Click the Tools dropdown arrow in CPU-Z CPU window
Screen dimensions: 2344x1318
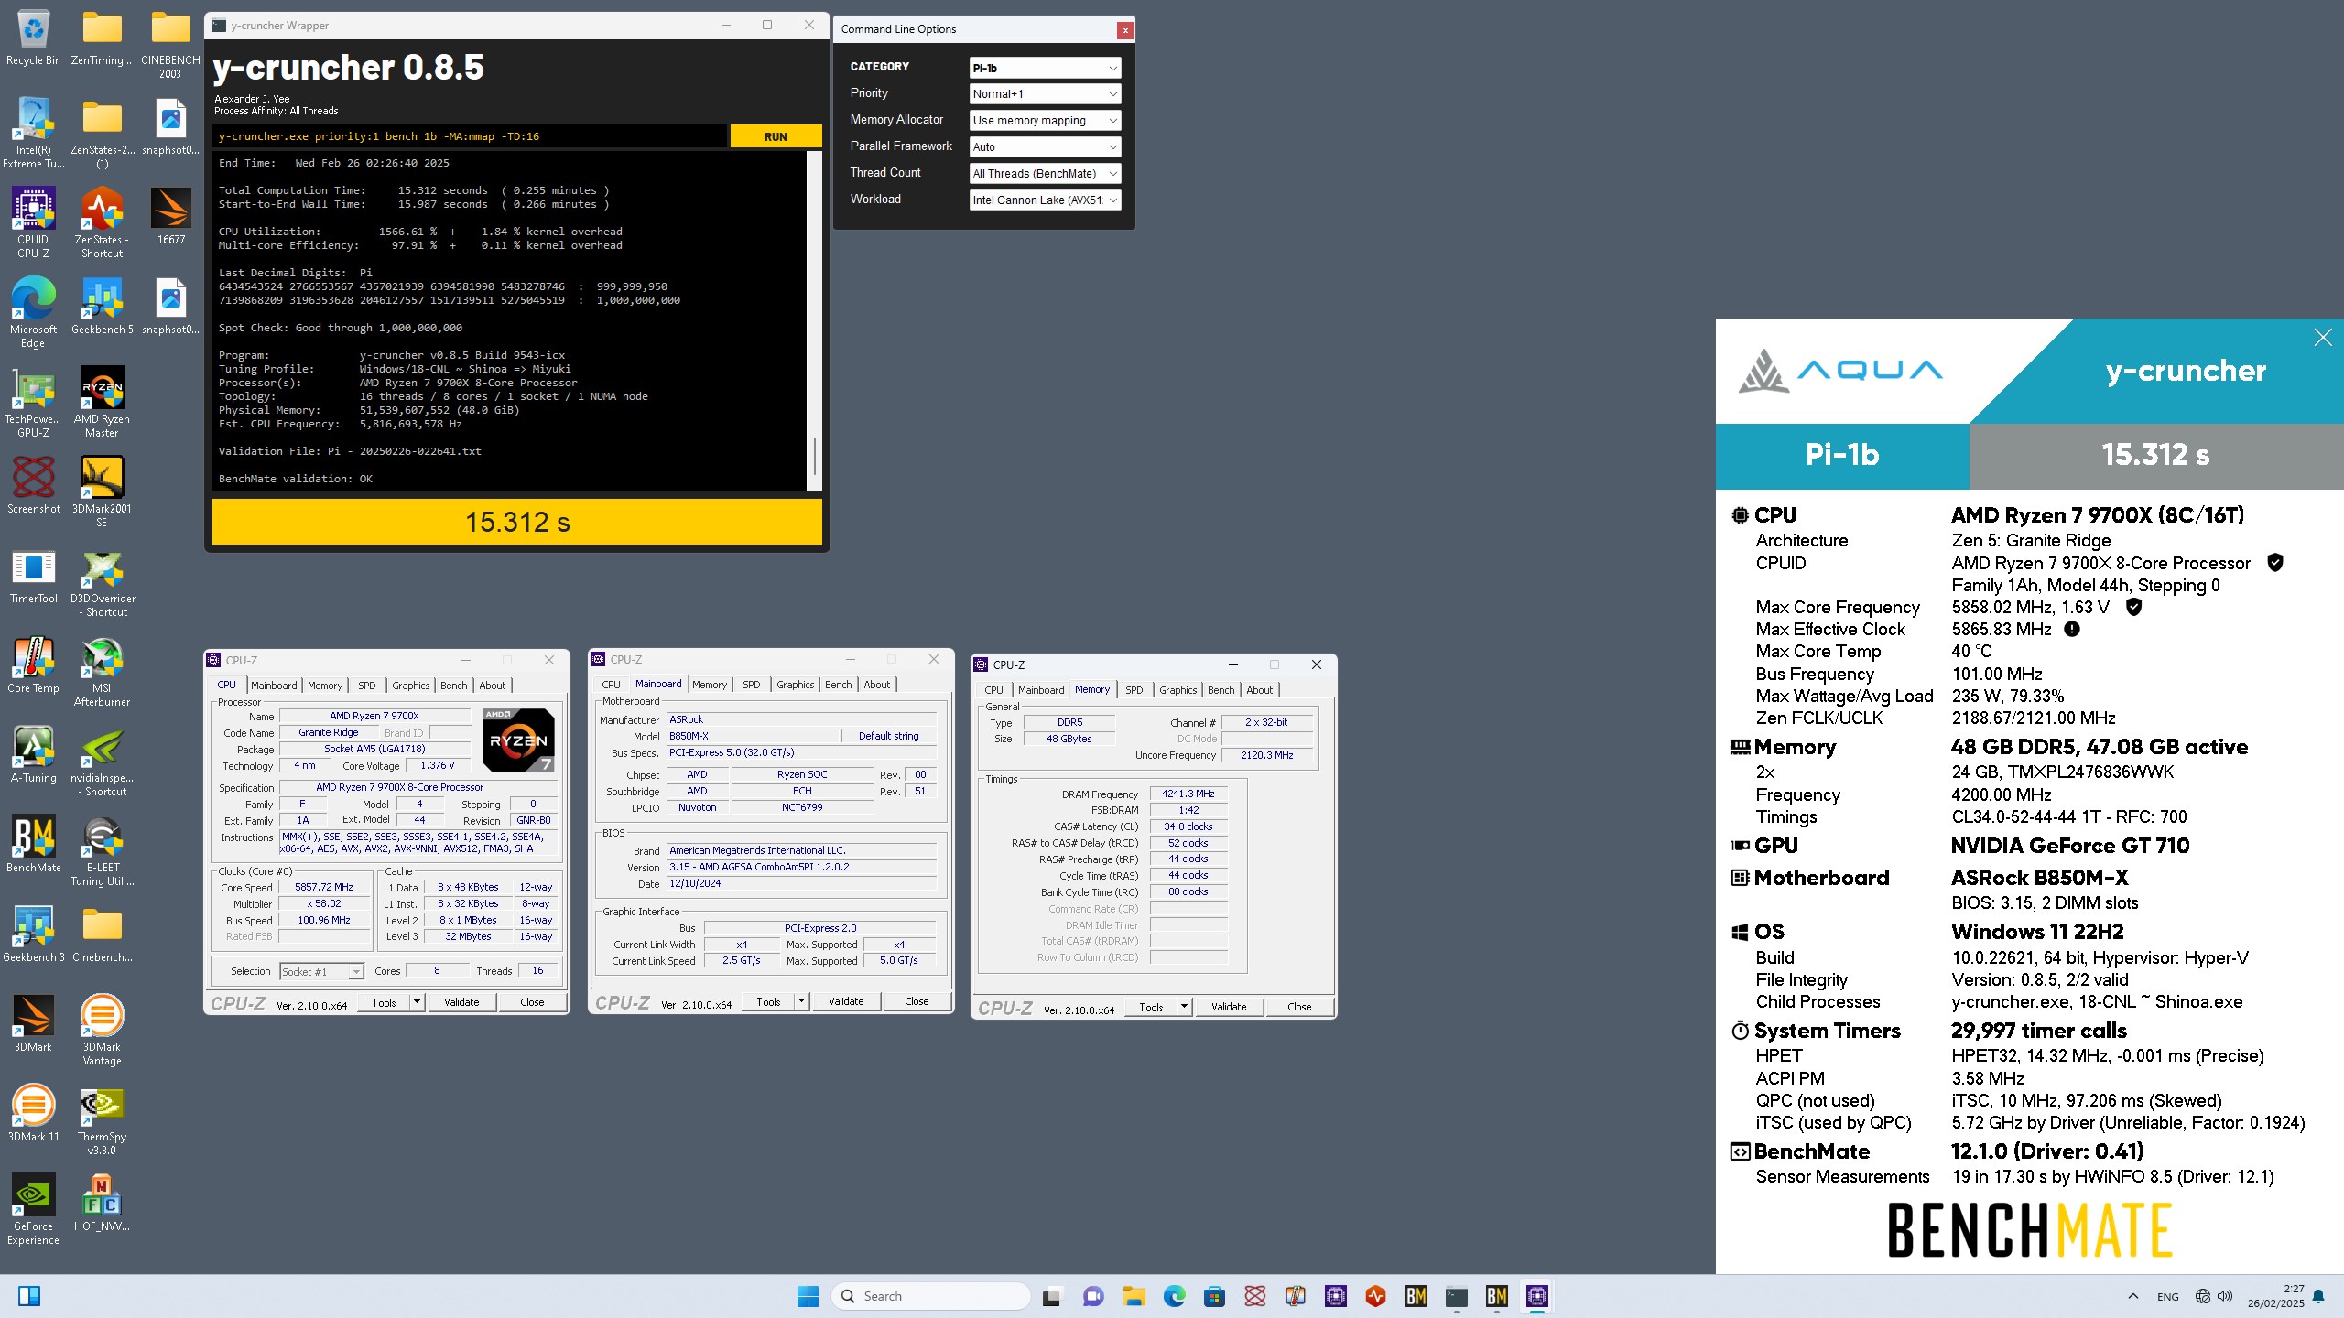pos(417,1002)
